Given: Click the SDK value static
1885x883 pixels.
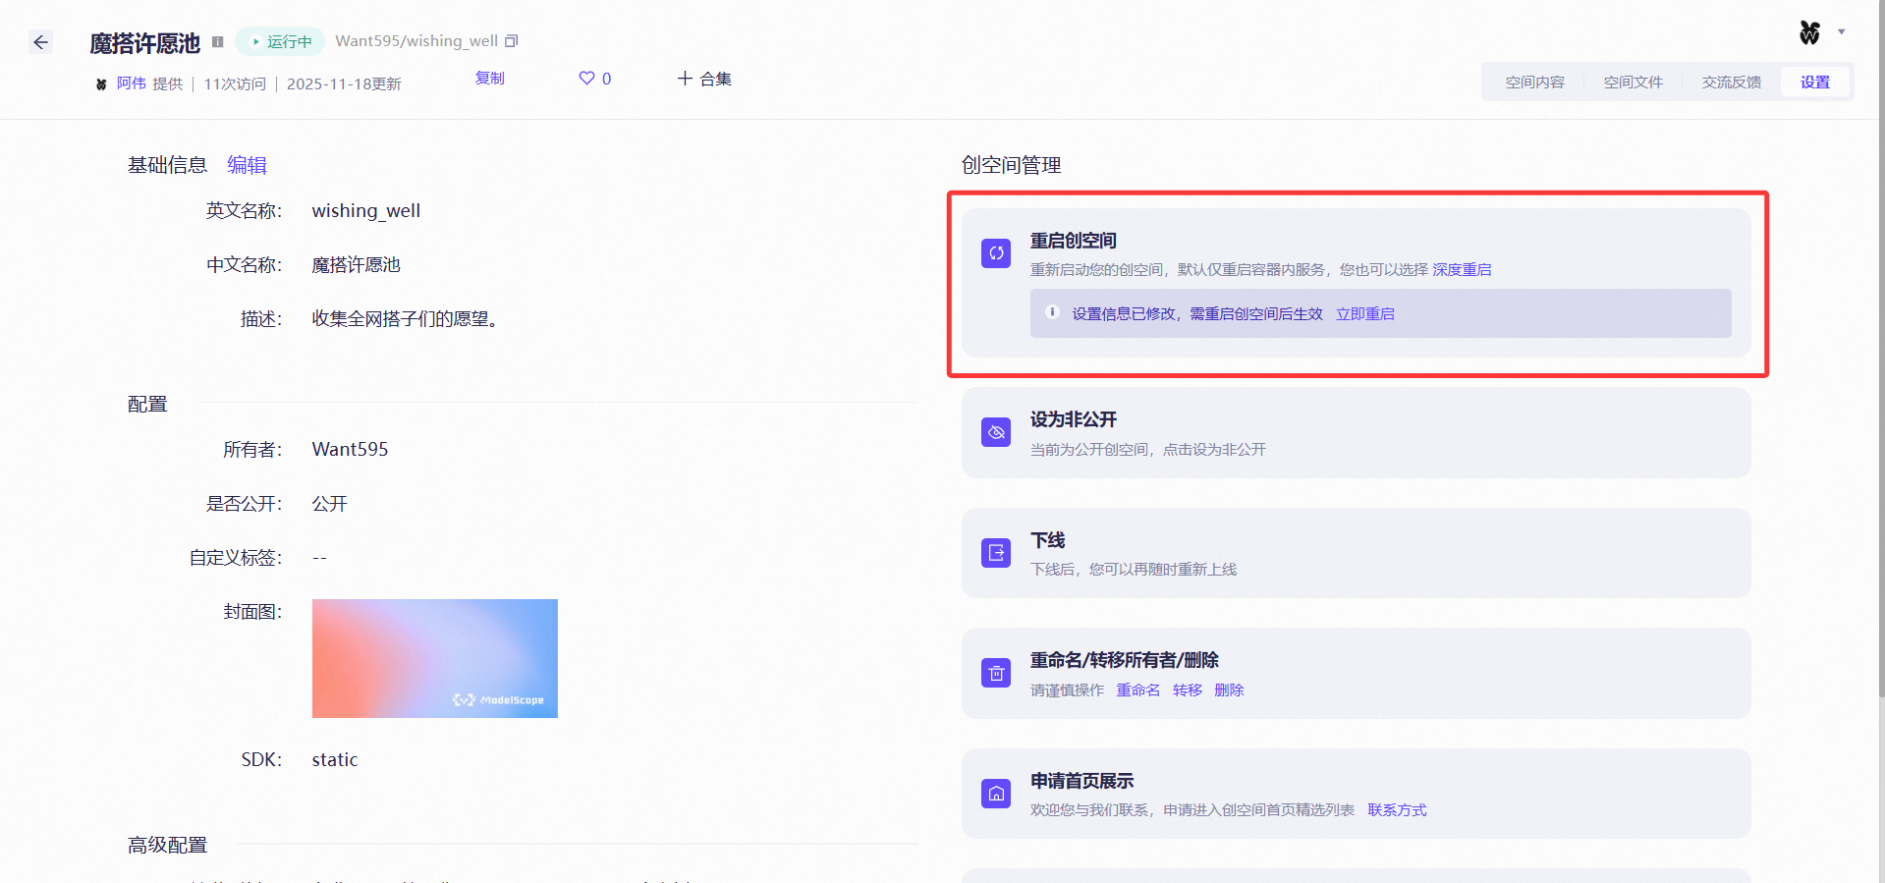Looking at the screenshot, I should point(335,760).
